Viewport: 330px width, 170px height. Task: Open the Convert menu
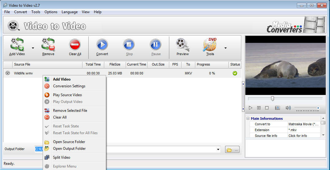21,12
